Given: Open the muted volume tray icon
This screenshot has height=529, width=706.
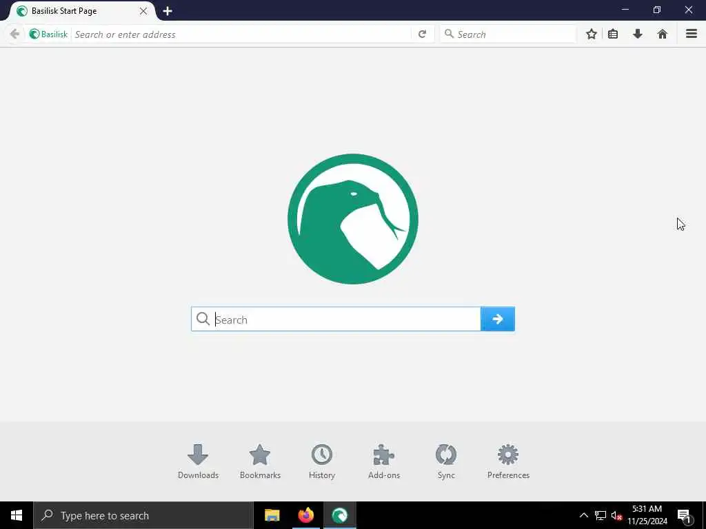Looking at the screenshot, I should [x=617, y=515].
